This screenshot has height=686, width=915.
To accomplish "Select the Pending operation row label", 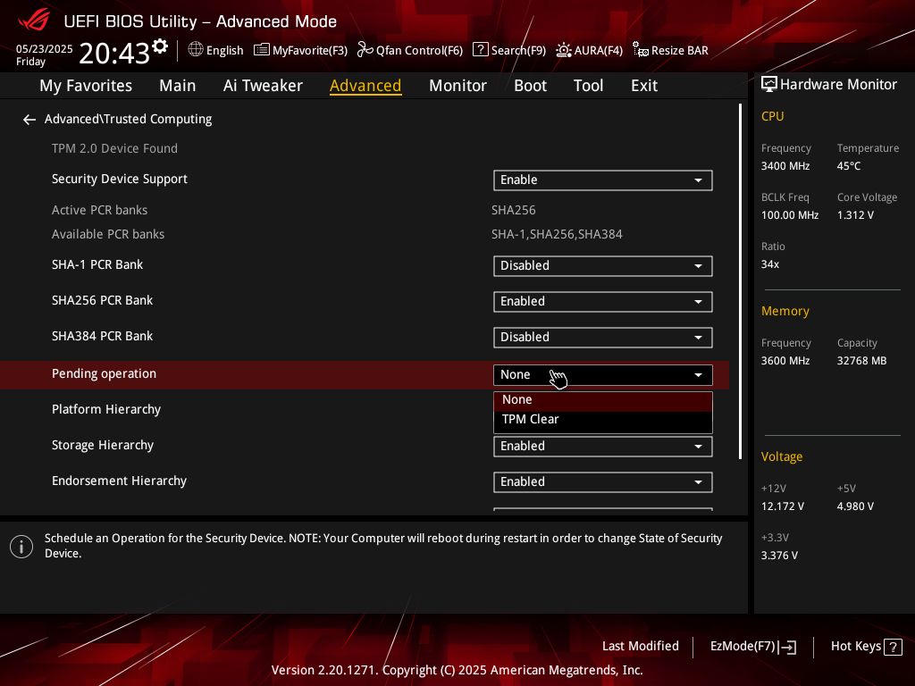I will pyautogui.click(x=104, y=374).
